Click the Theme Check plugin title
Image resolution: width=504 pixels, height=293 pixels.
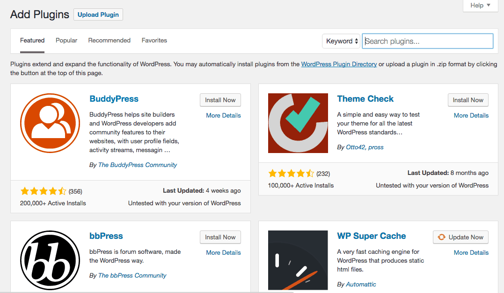coord(365,99)
